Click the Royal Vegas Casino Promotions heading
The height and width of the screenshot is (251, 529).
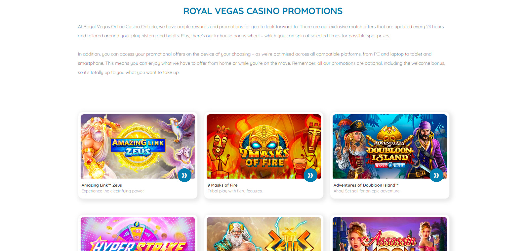tap(263, 11)
